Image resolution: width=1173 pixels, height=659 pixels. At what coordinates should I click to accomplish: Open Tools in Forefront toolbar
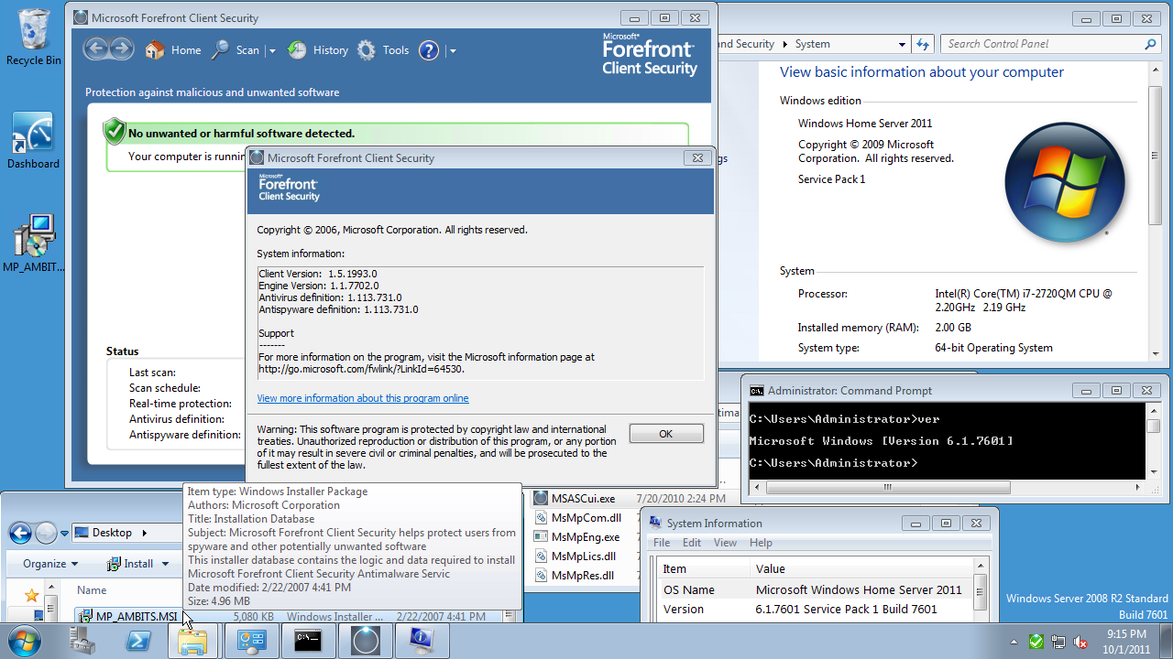coord(383,50)
